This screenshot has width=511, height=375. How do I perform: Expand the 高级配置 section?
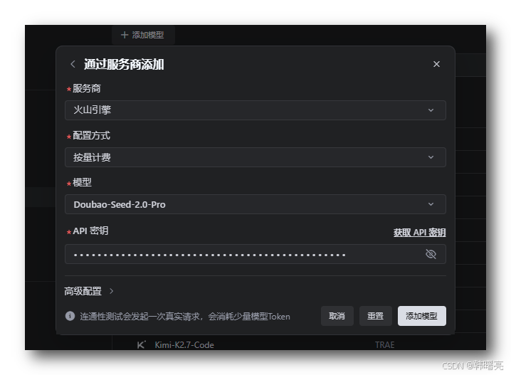point(89,291)
